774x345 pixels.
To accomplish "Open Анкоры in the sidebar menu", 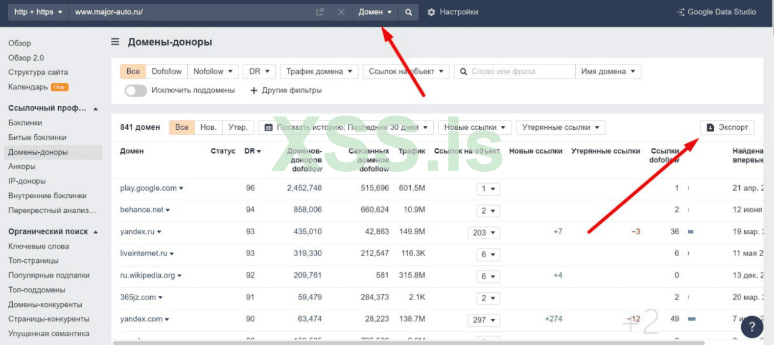I will pyautogui.click(x=21, y=167).
